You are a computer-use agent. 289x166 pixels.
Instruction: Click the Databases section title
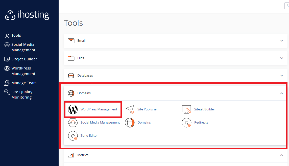point(85,75)
